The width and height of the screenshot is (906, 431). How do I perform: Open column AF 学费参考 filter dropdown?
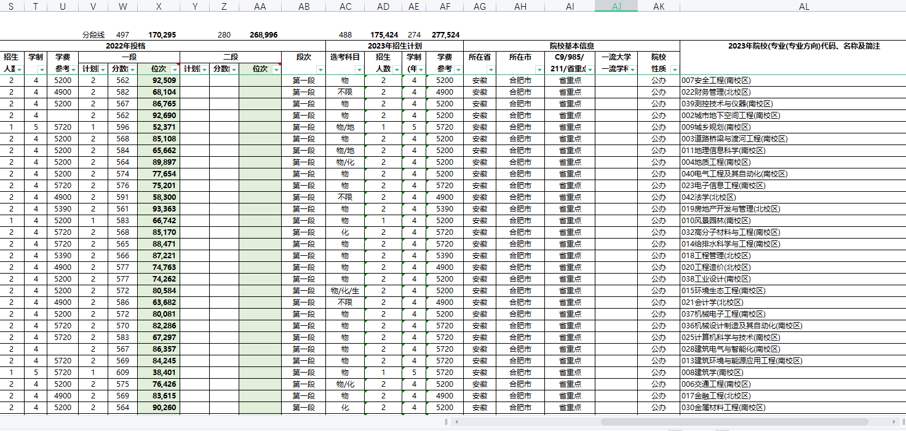point(458,69)
